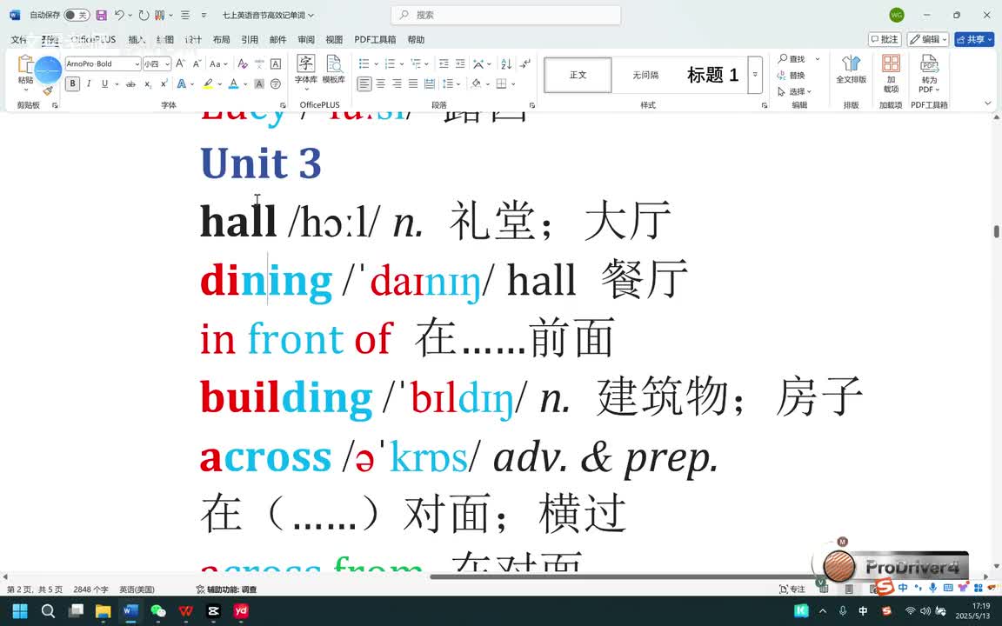Toggle italic formatting

pyautogui.click(x=88, y=83)
